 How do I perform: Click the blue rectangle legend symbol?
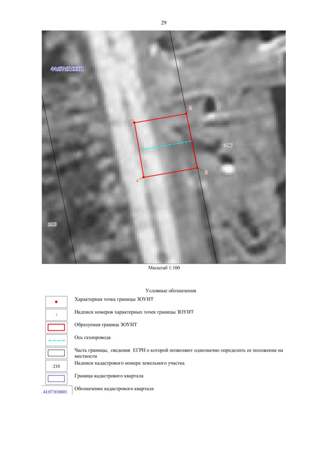coord(56,379)
